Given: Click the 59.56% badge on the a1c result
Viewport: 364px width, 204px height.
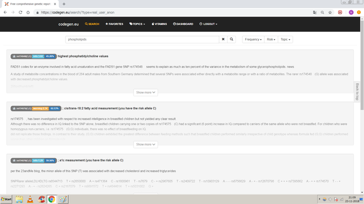Looking at the screenshot, I should (50, 160).
